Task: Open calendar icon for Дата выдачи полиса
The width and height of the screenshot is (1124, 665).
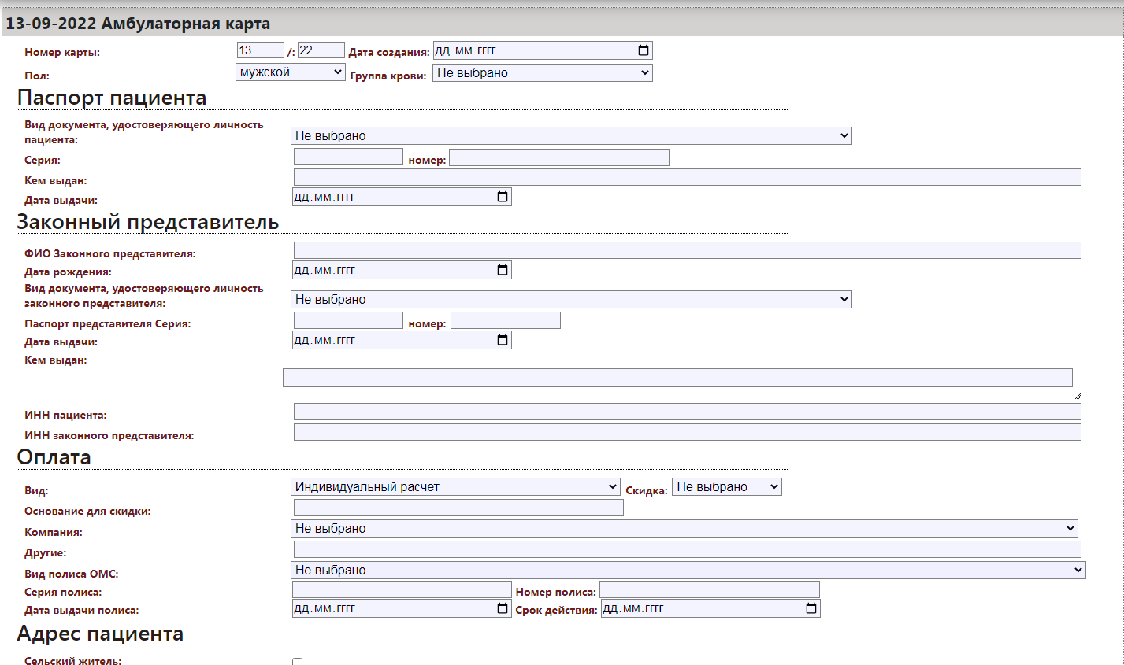Action: [503, 608]
